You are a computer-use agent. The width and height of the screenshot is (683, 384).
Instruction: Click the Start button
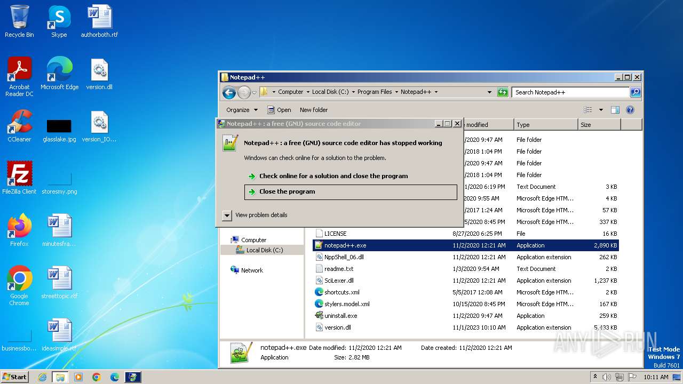[x=15, y=377]
